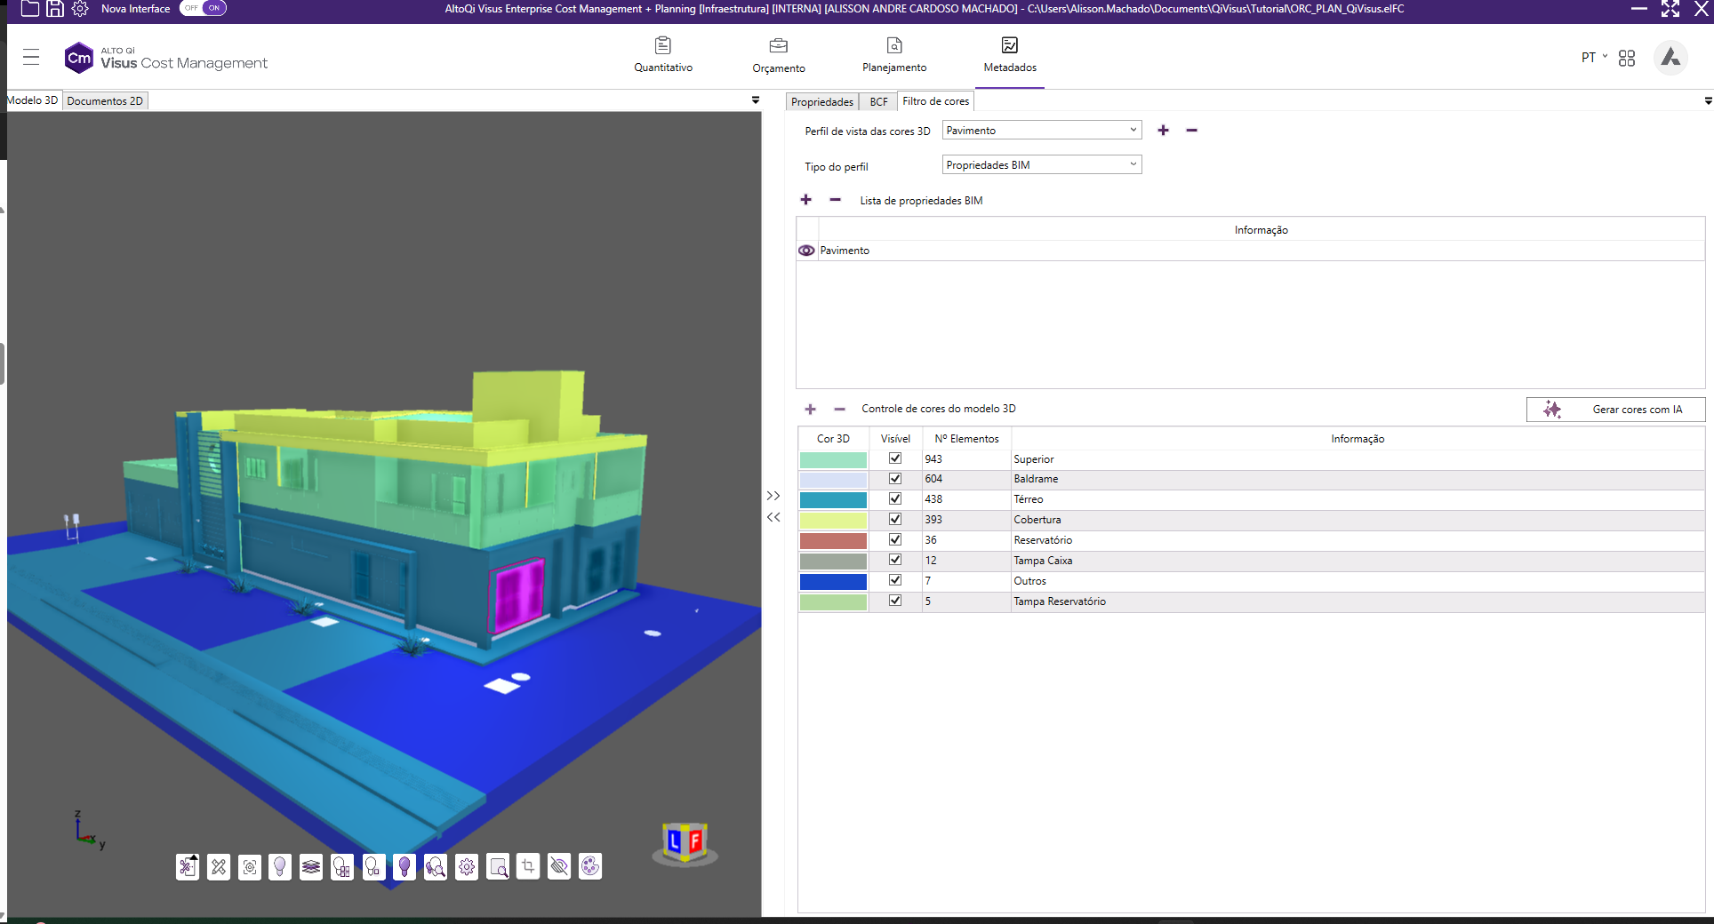
Task: Uncheck visibility for the Reservatório row
Action: tap(895, 539)
